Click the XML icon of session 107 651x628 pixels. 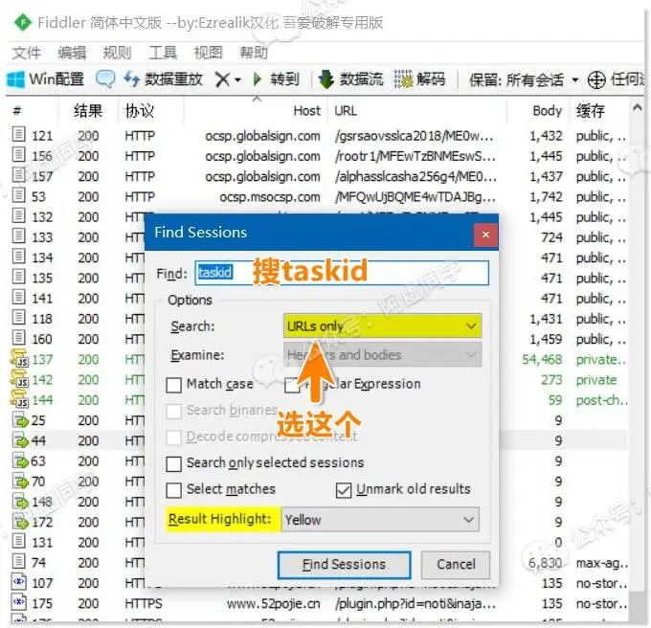tap(19, 581)
